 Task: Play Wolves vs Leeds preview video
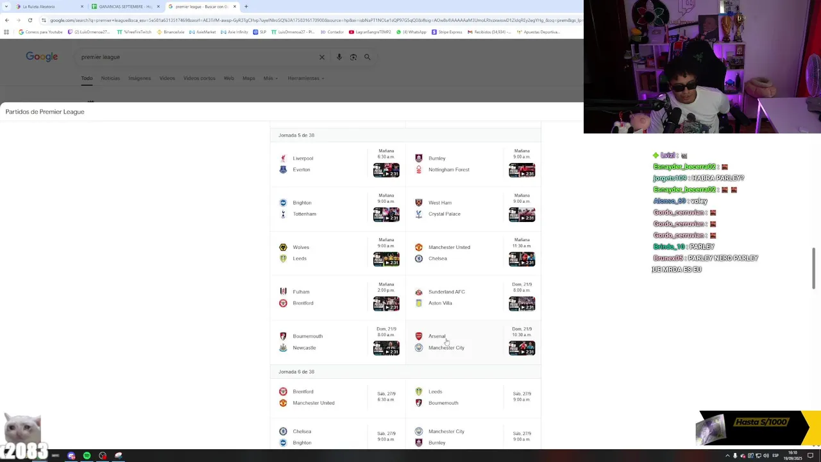click(386, 259)
